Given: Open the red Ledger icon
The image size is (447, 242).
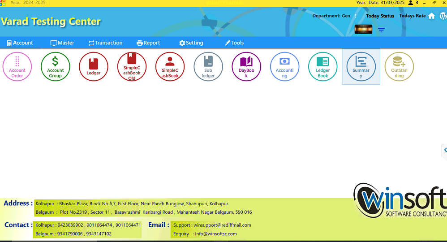Looking at the screenshot, I should pyautogui.click(x=94, y=66).
